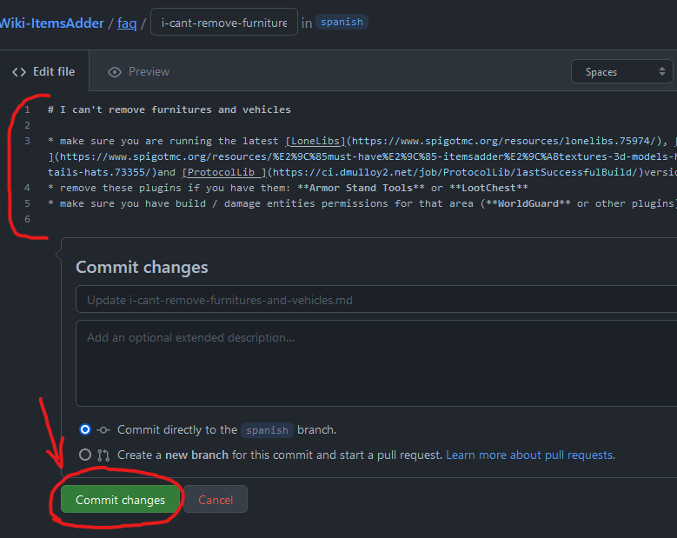677x538 pixels.
Task: Click the LoneLibs link text in the editor
Action: 315,141
